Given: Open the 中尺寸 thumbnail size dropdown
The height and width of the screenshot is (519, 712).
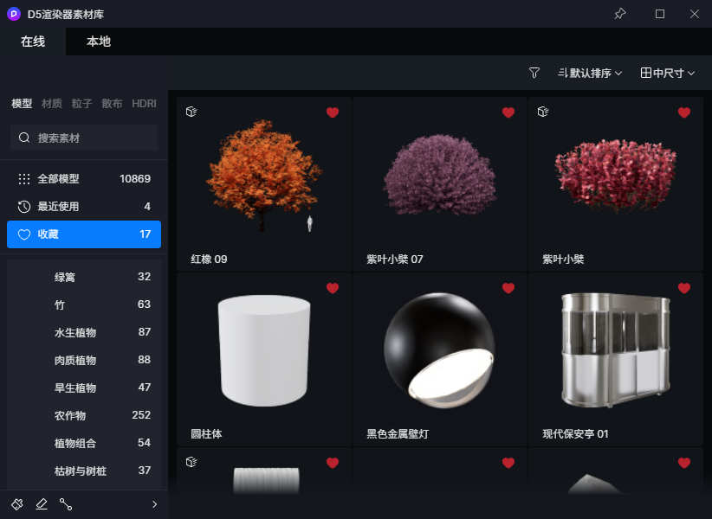Looking at the screenshot, I should tap(668, 73).
